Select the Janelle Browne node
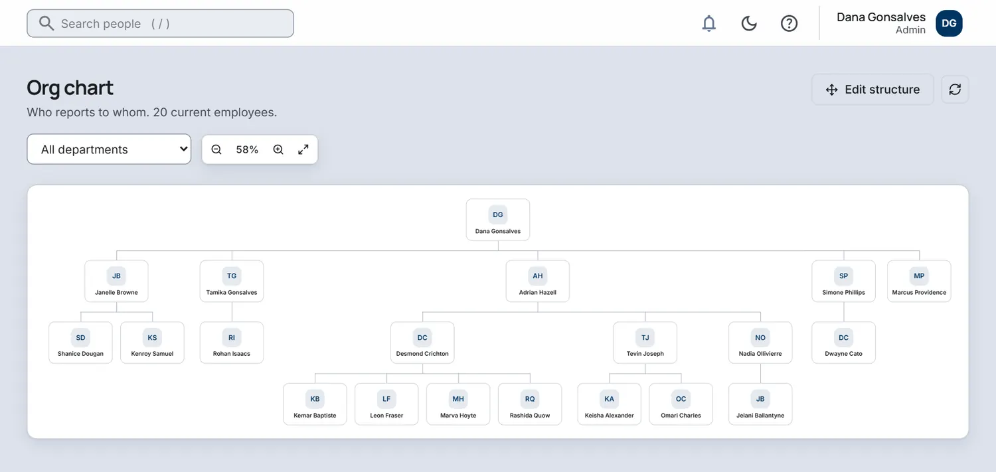 pyautogui.click(x=117, y=281)
